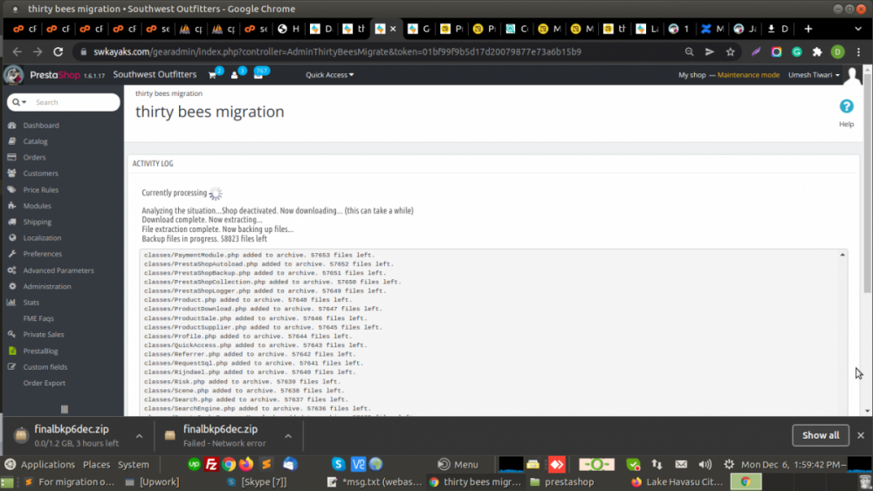Go to Advanced Parameters in sidebar
Screen dimensions: 873x491
58,270
